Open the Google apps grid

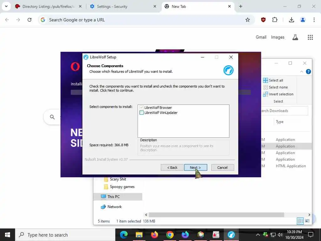310,37
